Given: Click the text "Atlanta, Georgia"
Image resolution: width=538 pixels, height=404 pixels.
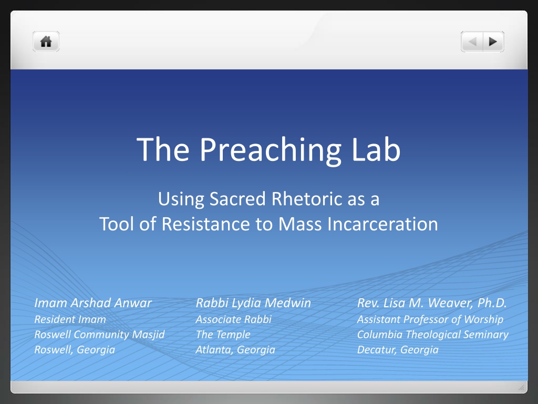Looking at the screenshot, I should pyautogui.click(x=235, y=350).
